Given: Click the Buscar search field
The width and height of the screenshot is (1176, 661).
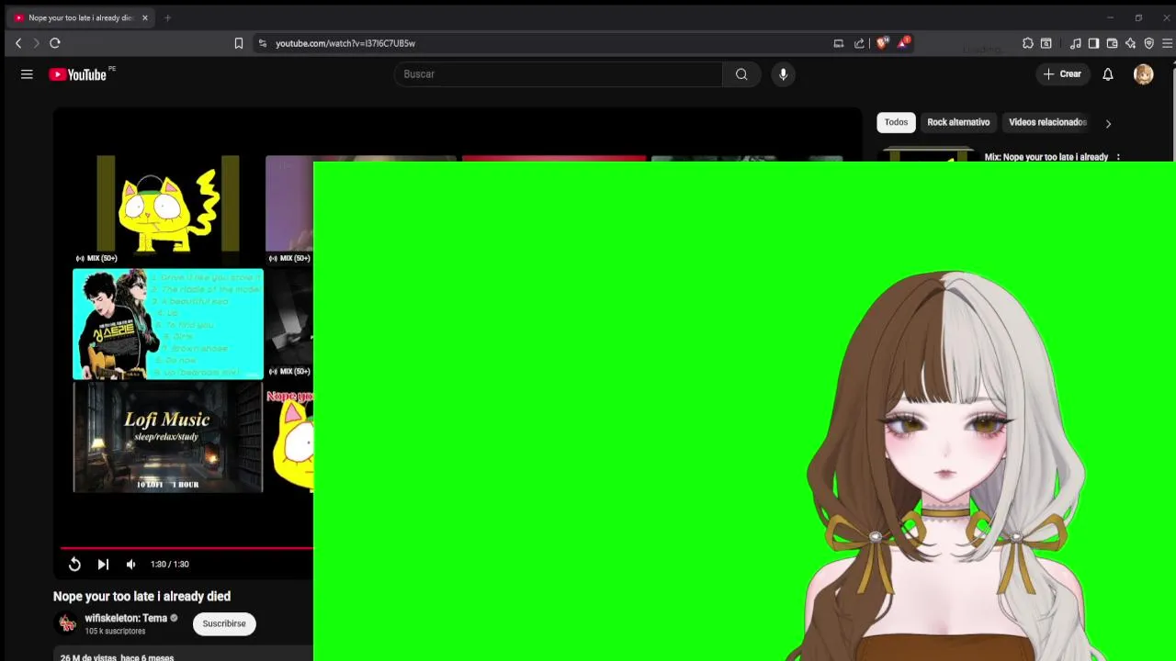Looking at the screenshot, I should coord(558,74).
